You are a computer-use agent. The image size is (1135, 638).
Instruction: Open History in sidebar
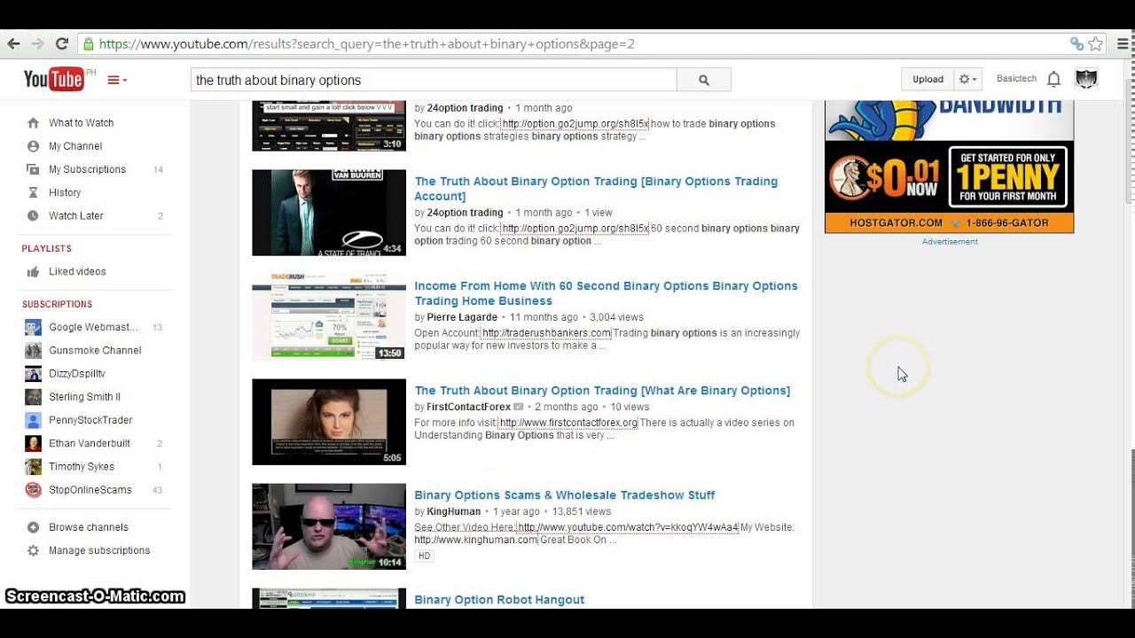[x=65, y=192]
